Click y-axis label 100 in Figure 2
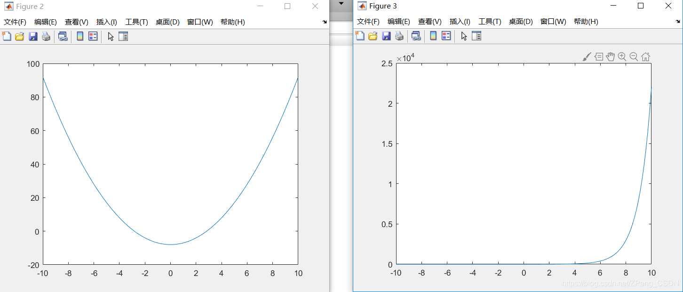683x292 pixels. pyautogui.click(x=33, y=64)
